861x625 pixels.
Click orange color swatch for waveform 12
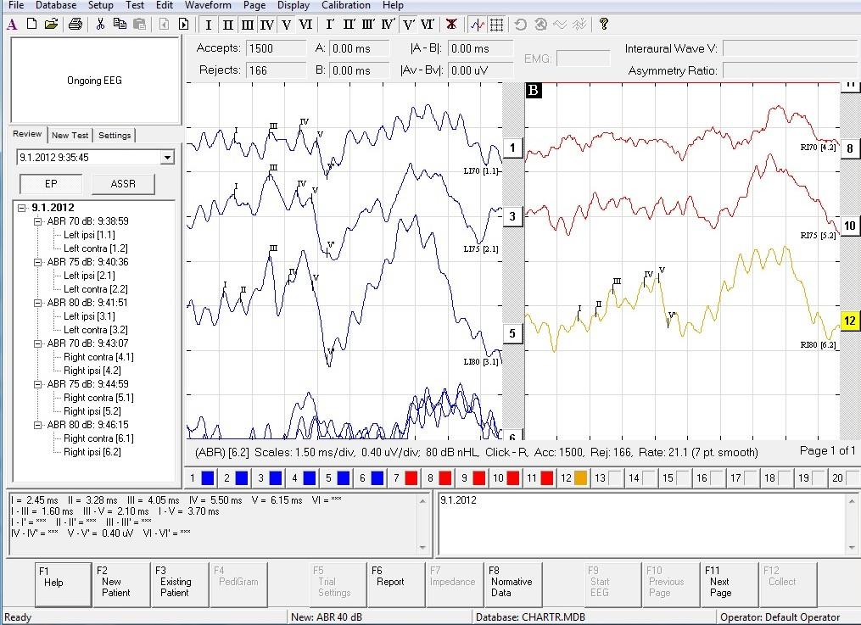point(581,478)
